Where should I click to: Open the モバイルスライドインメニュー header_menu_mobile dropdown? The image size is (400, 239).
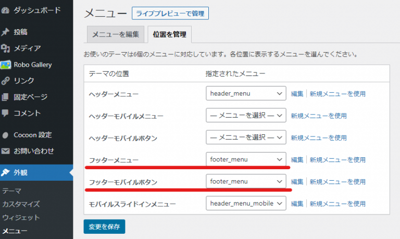tap(246, 203)
